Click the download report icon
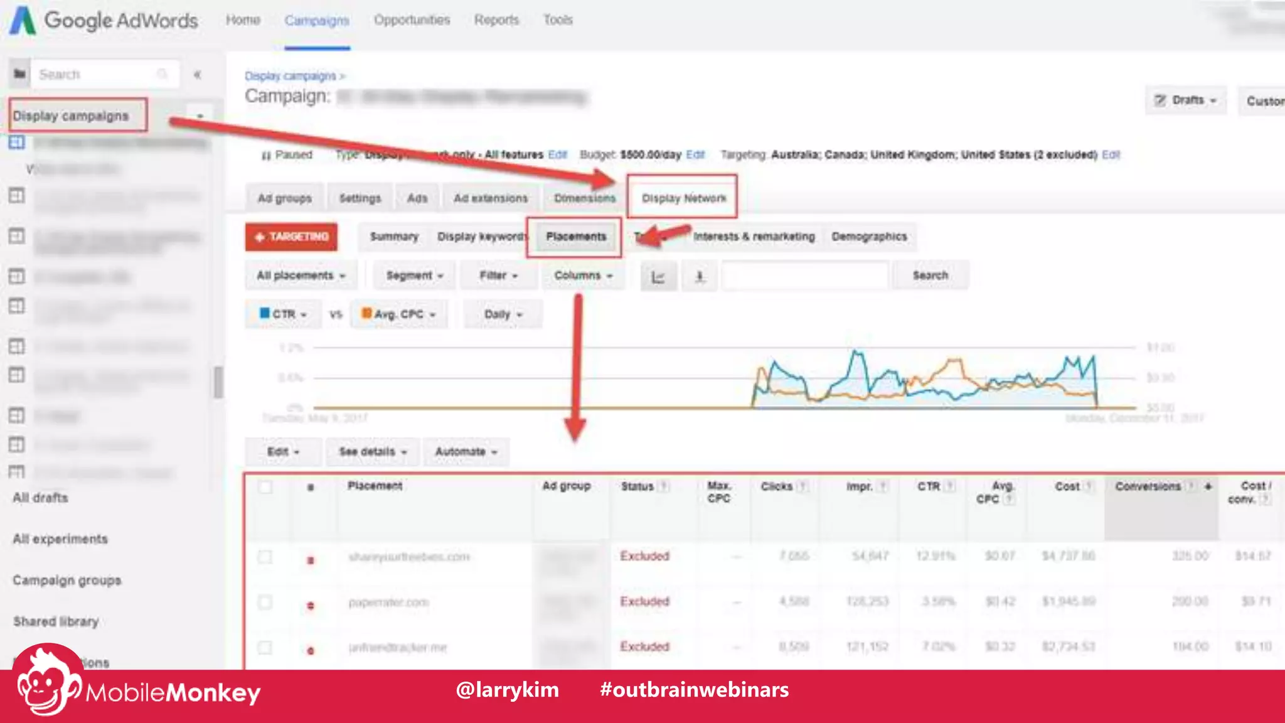Screen dimensions: 1285x723 click(x=700, y=276)
